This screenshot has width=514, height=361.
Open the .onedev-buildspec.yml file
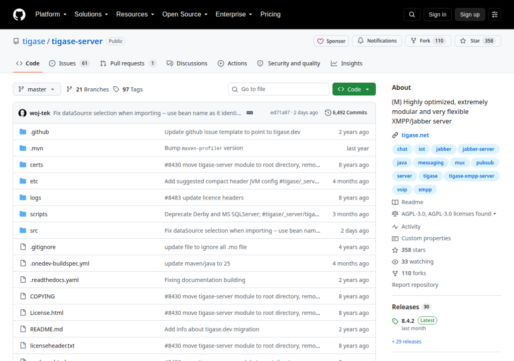tap(60, 263)
